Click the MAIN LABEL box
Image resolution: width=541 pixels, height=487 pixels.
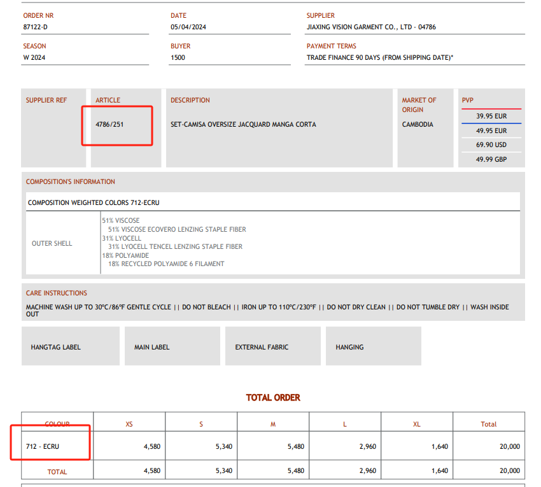point(172,347)
